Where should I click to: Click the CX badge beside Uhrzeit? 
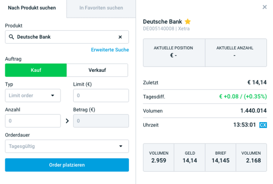263,125
